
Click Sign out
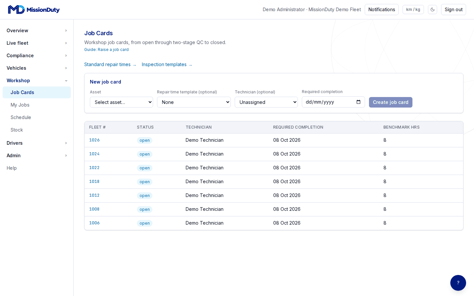tap(454, 10)
